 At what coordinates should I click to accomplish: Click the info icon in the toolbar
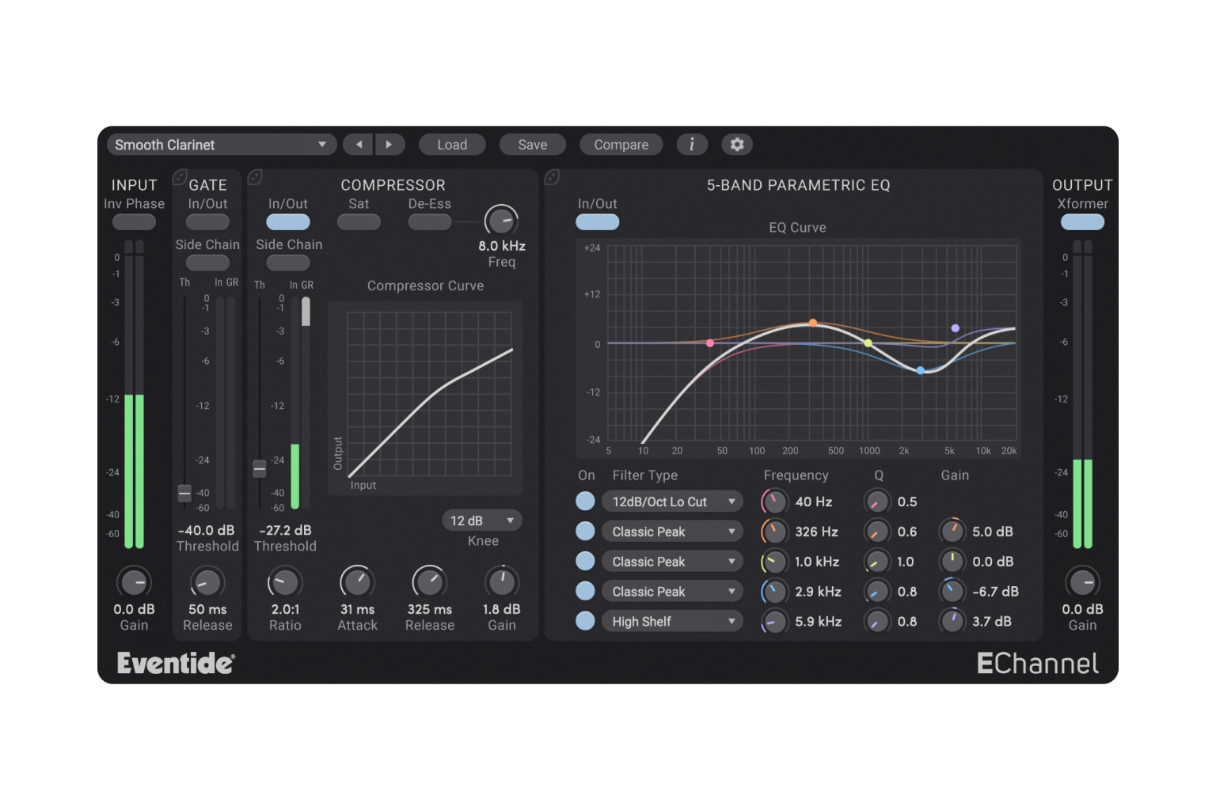pyautogui.click(x=692, y=144)
